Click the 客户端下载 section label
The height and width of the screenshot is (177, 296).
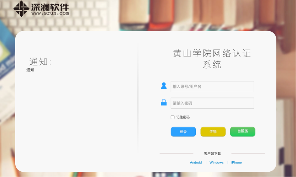[212, 154]
